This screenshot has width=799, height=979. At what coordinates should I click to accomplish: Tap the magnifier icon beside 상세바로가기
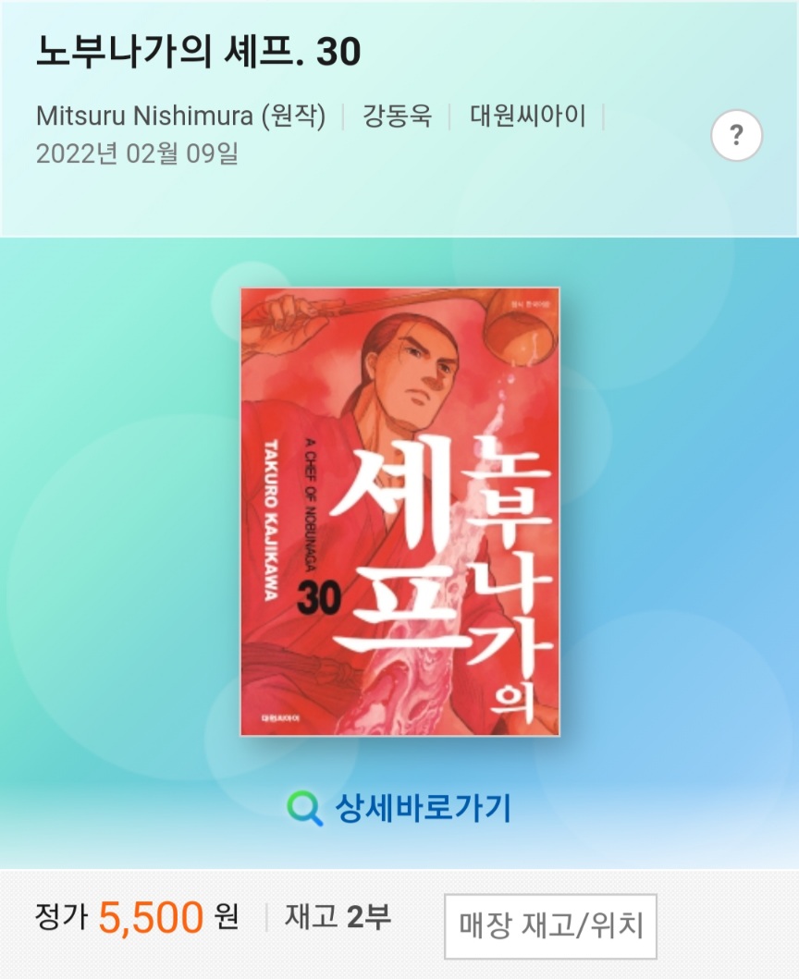[305, 809]
